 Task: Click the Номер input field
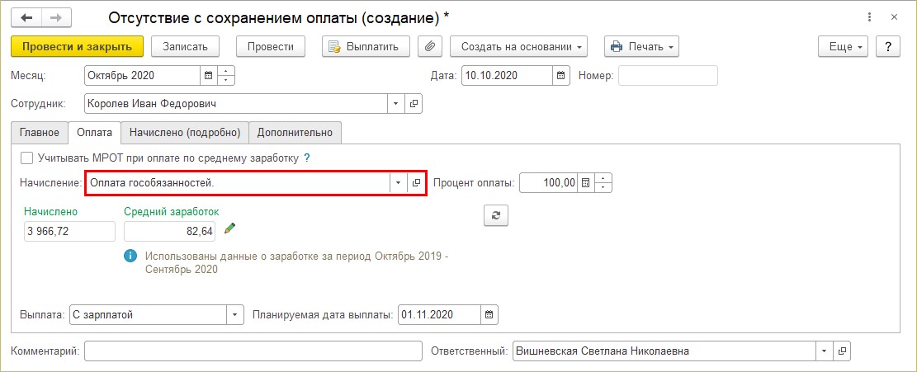click(668, 75)
